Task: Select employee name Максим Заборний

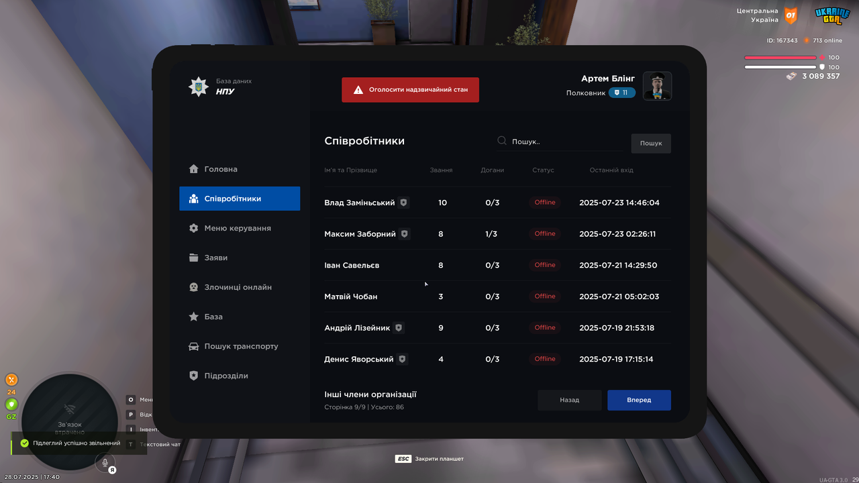Action: pos(360,234)
